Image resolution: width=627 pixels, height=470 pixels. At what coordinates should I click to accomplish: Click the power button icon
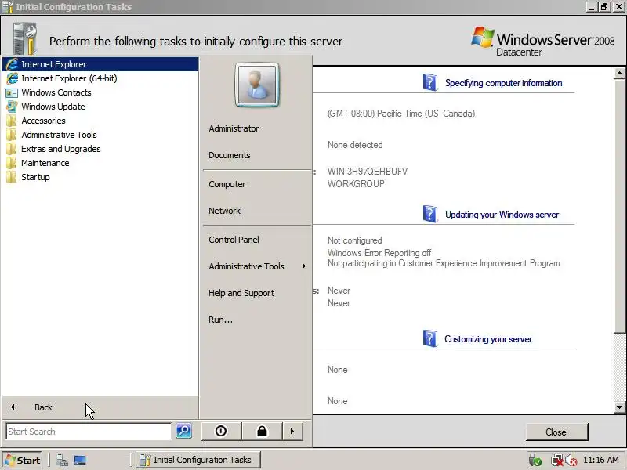pos(221,432)
